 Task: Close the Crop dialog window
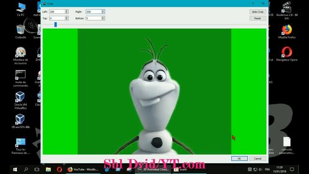263,3
